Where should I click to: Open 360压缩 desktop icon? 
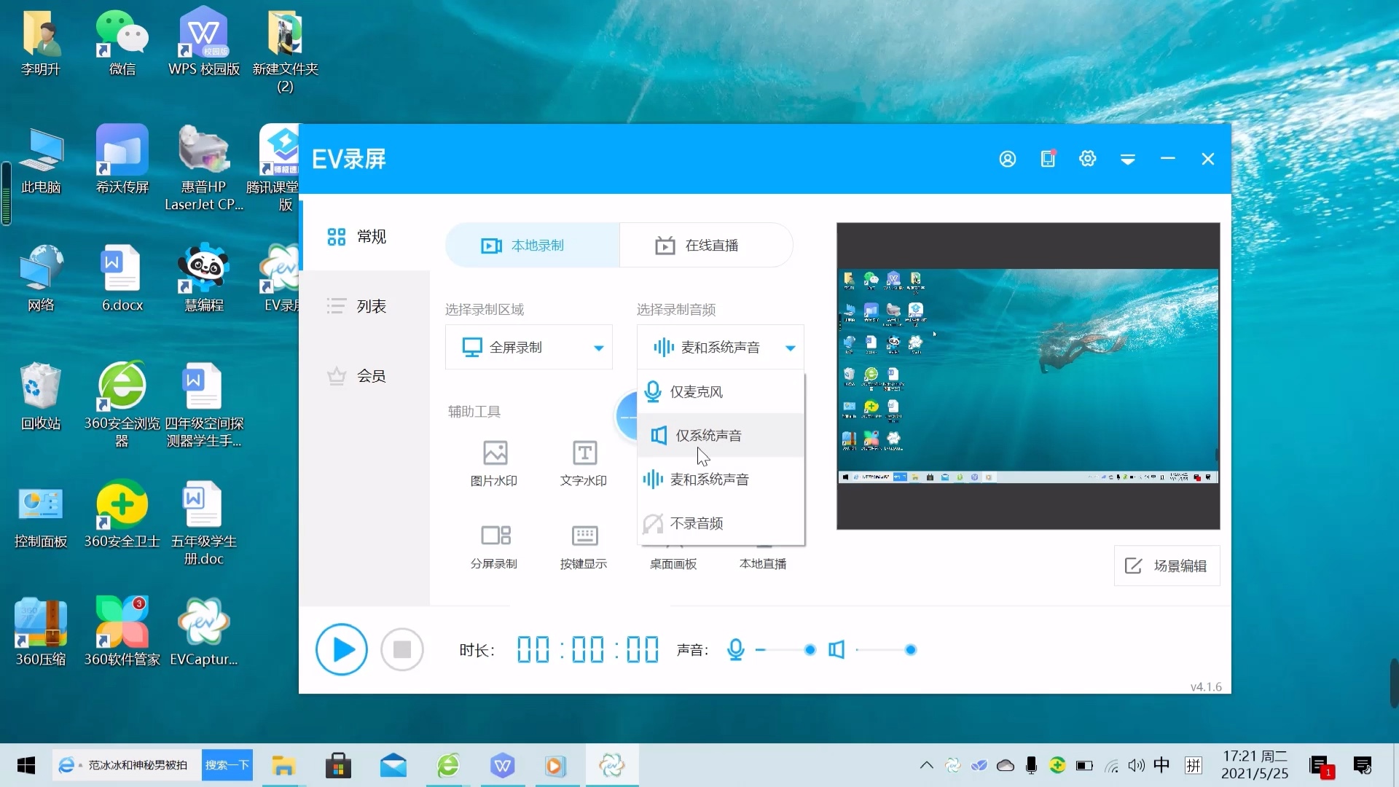(41, 633)
